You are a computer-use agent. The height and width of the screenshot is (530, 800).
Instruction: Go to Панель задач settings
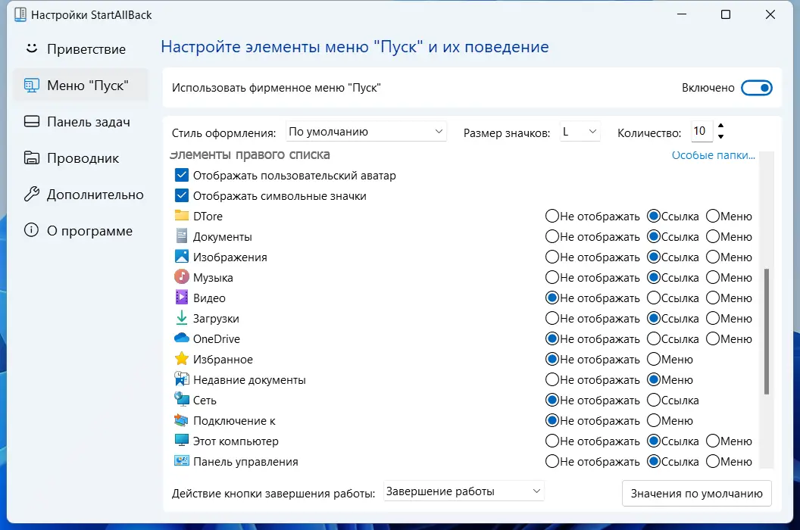[80, 122]
